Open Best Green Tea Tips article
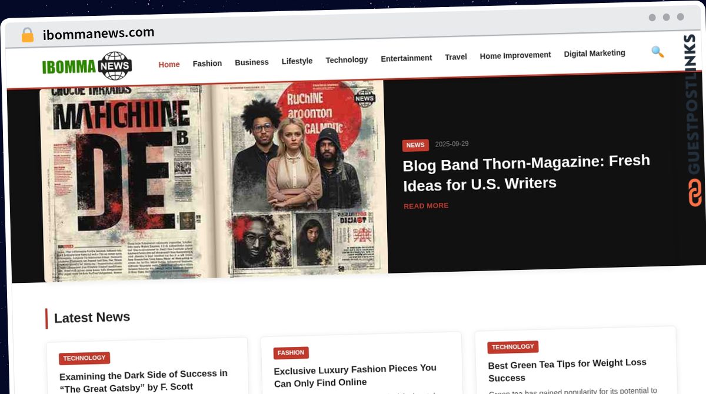The height and width of the screenshot is (394, 706). [567, 370]
